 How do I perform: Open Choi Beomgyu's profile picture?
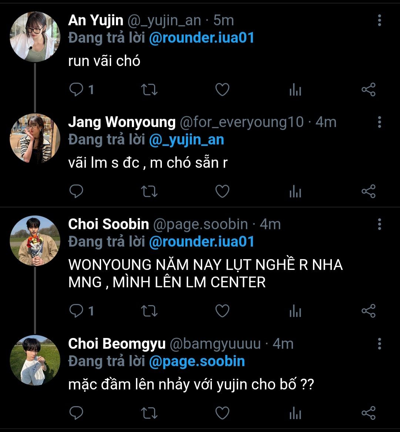[34, 361]
